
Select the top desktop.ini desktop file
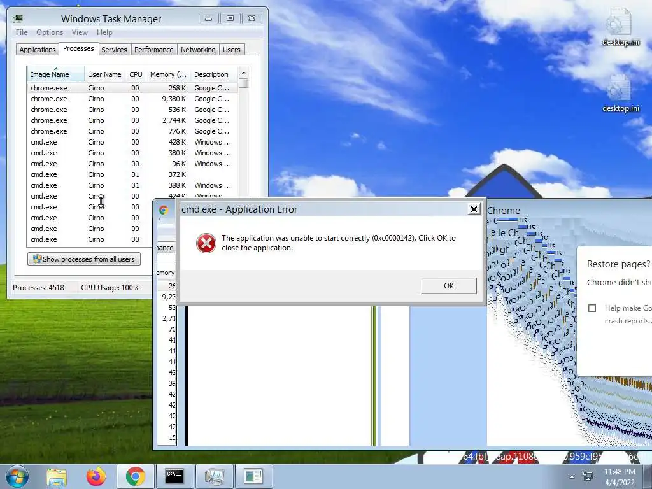coord(620,27)
